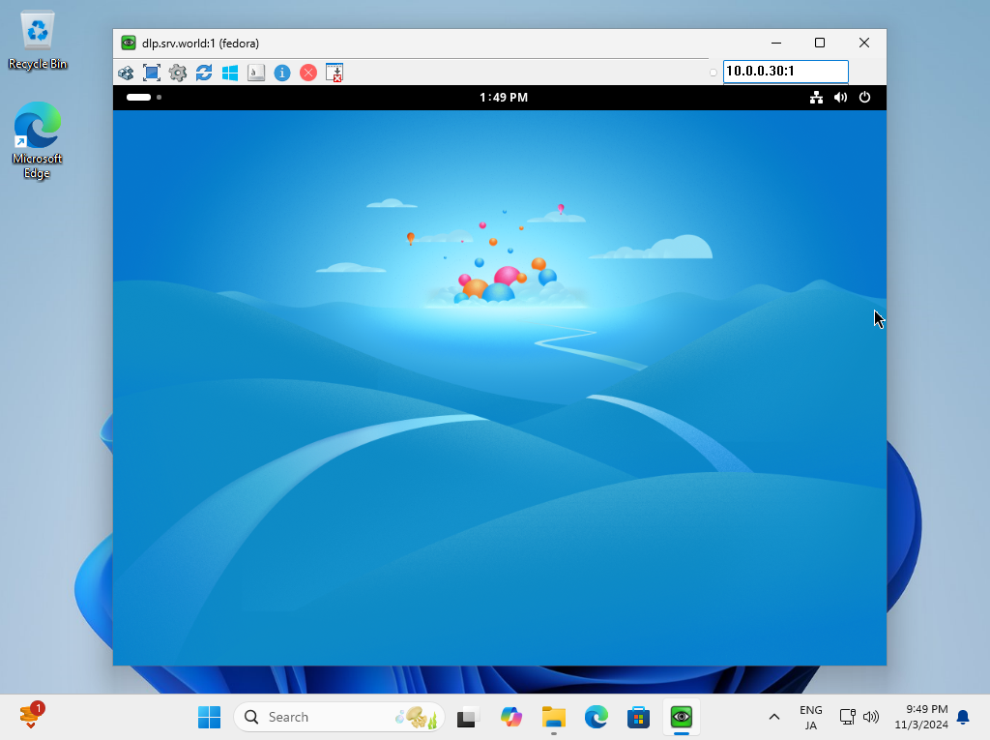Screen dimensions: 990x740
Task: Click the hide toolbar icon
Action: (x=335, y=73)
